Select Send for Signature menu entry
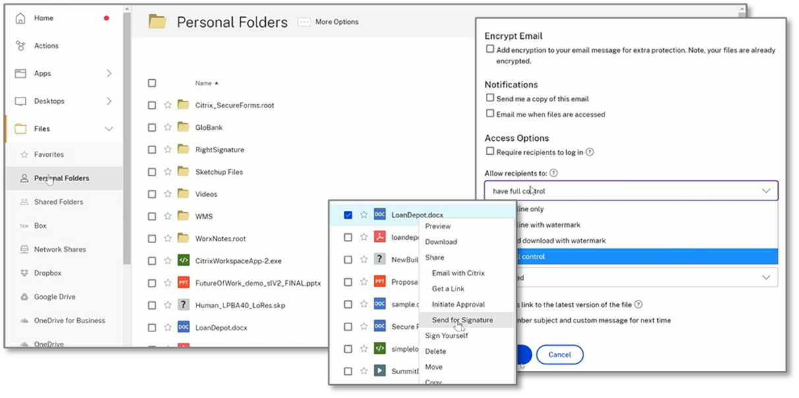Image resolution: width=799 pixels, height=398 pixels. [x=462, y=320]
